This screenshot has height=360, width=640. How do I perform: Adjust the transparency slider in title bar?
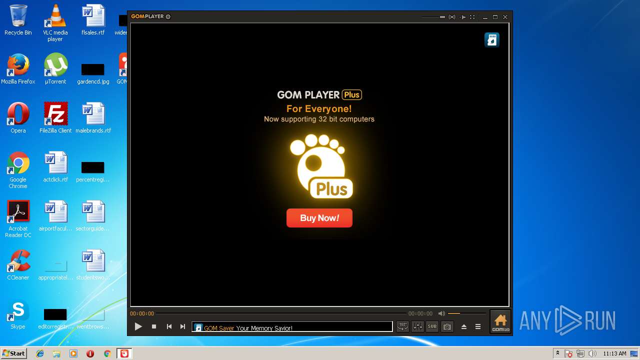tap(433, 17)
